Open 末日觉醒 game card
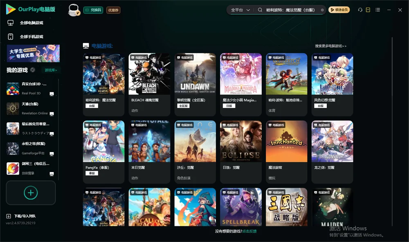This screenshot has width=409, height=242. point(149,152)
